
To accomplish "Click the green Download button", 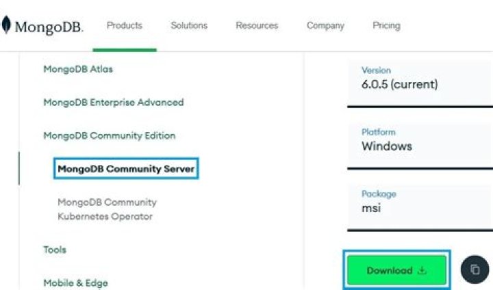I will [396, 270].
